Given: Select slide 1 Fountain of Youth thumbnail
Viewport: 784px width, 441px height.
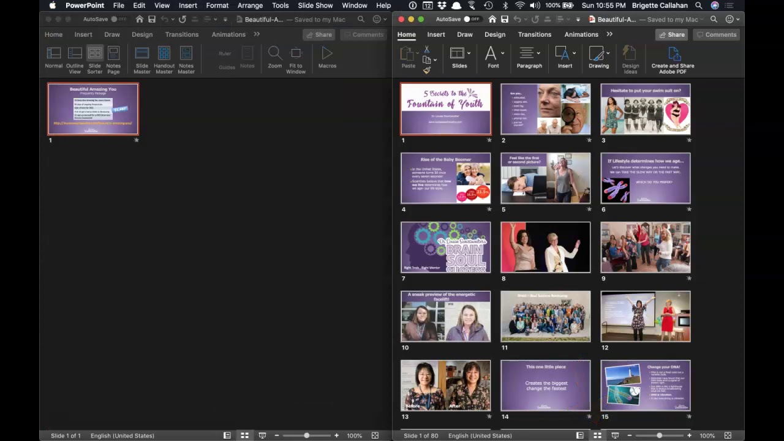Looking at the screenshot, I should pos(446,109).
